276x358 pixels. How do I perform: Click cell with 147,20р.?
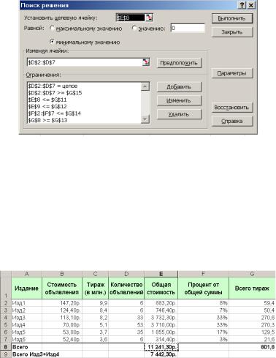(62, 303)
